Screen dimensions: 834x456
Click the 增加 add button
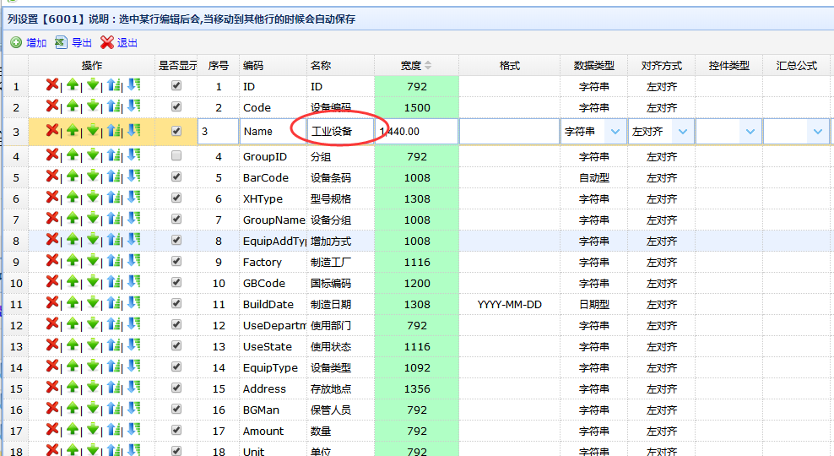tap(29, 42)
